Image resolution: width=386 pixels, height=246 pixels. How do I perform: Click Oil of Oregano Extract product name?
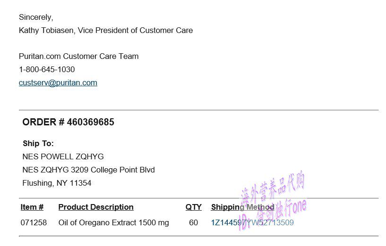[113, 223]
